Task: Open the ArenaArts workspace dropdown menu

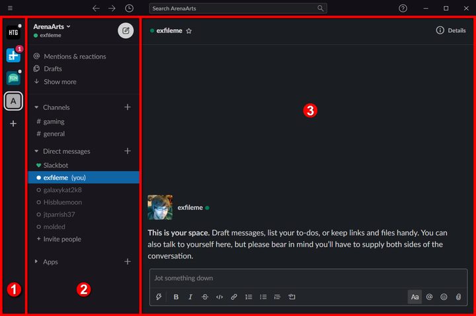Action: pyautogui.click(x=52, y=26)
